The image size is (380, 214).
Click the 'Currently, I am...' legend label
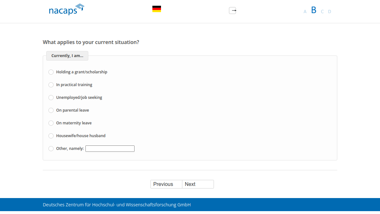67,56
